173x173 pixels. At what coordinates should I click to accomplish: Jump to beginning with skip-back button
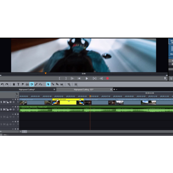coord(79,78)
